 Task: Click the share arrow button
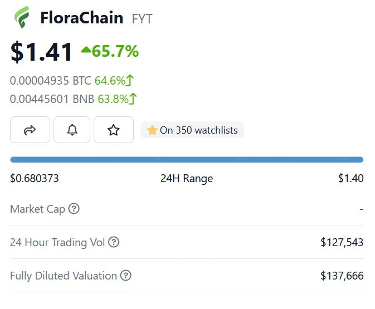pos(30,130)
